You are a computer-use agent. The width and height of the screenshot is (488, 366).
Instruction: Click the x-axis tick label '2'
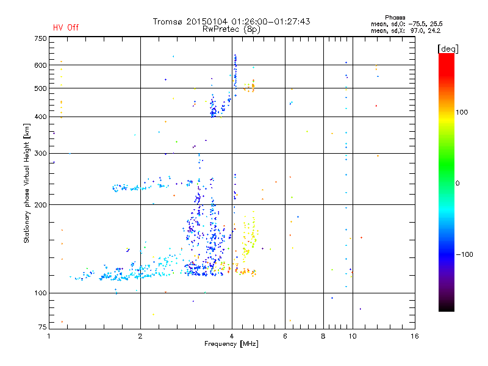point(140,336)
